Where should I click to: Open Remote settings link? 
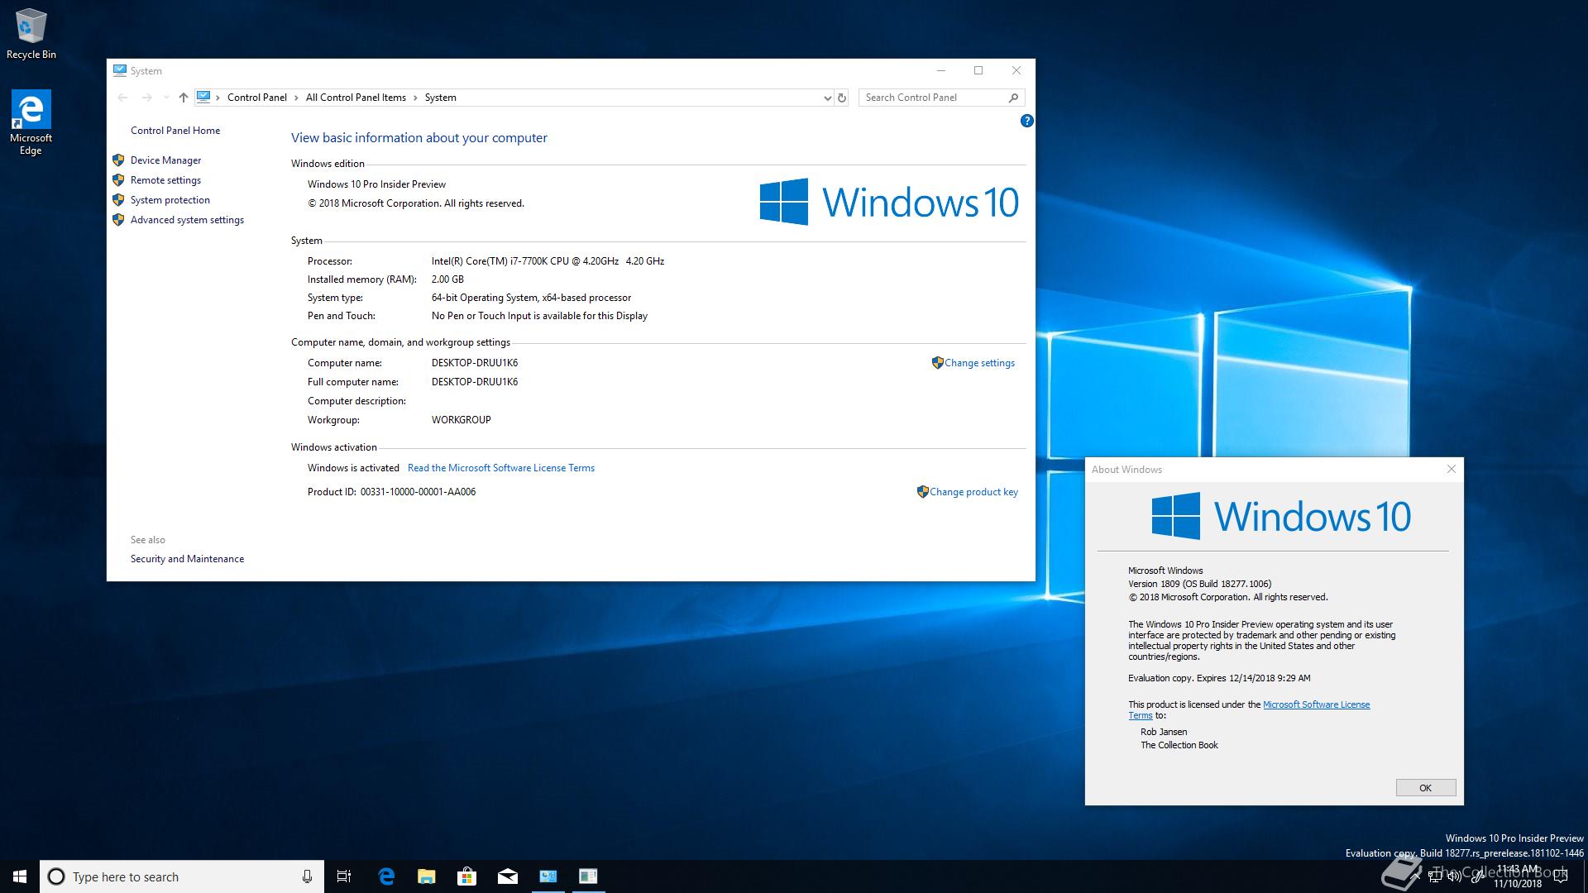165,180
